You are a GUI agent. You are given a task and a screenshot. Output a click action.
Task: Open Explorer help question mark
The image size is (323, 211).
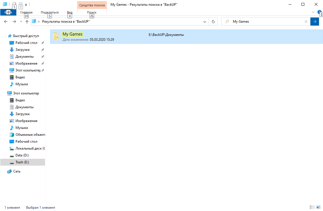point(320,12)
